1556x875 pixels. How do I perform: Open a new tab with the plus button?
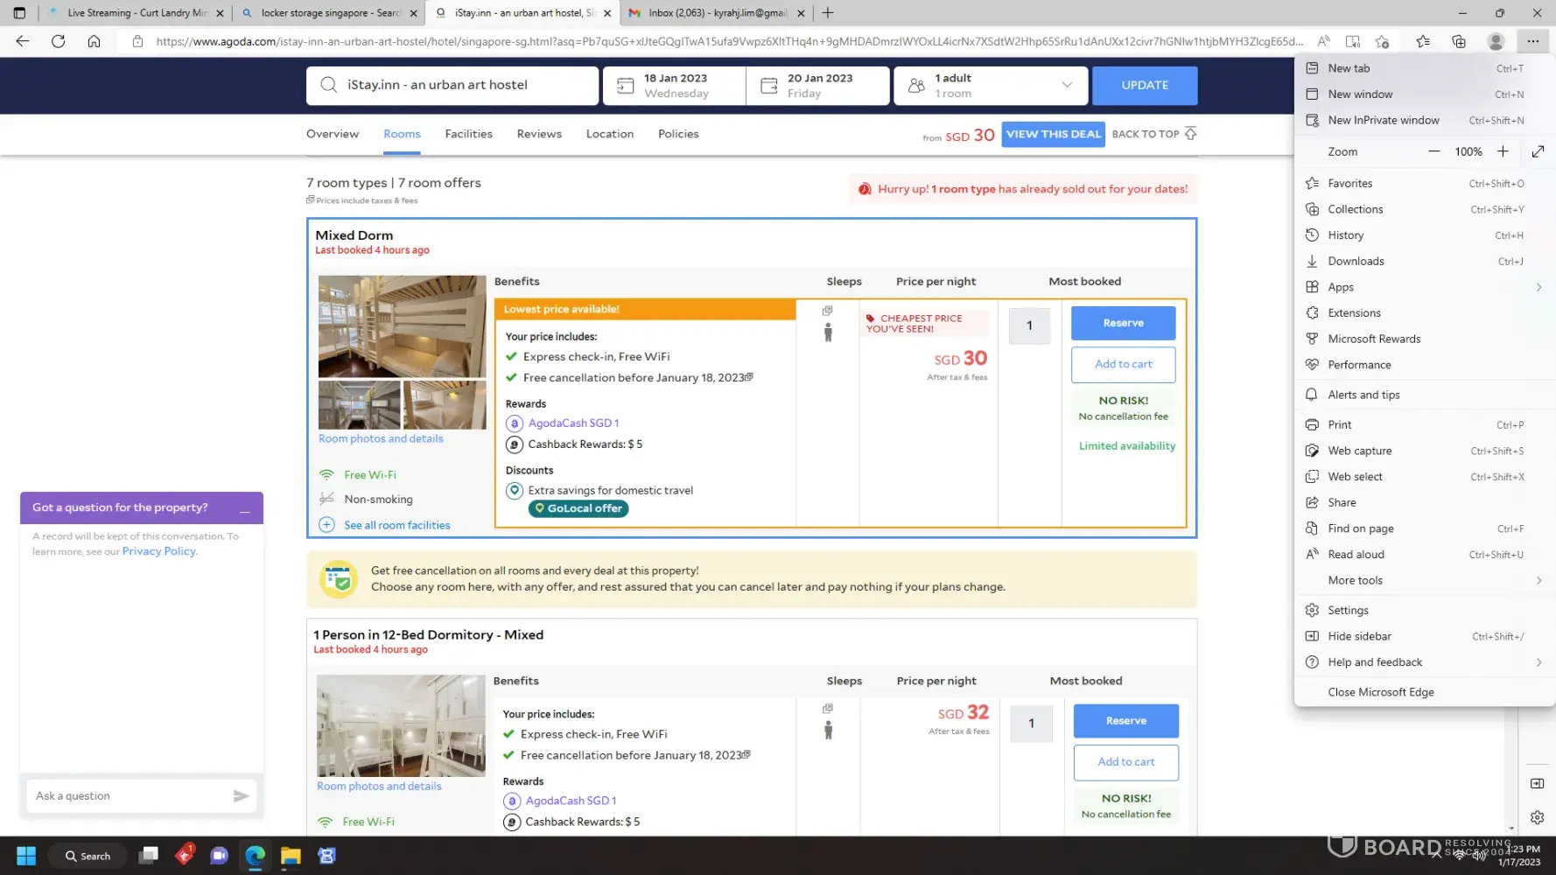click(x=828, y=13)
